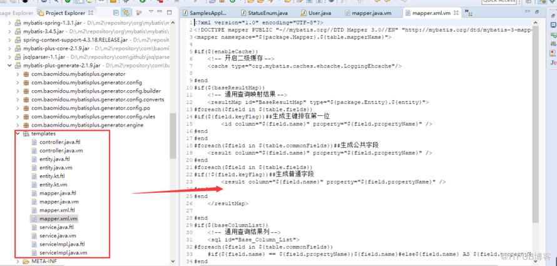
Task: Show the hidden editors list (»32)
Action: pyautogui.click(x=469, y=13)
